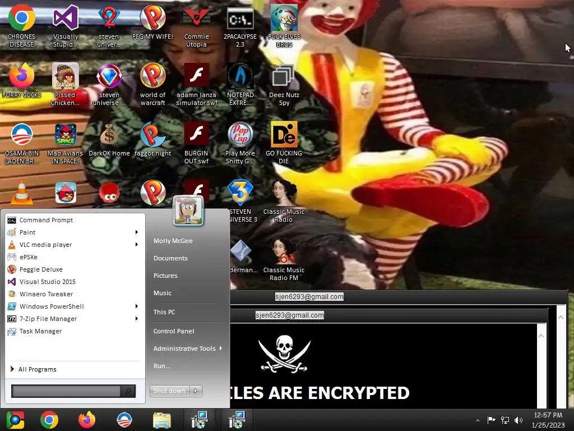Expand the VLC media player submenu arrow
The width and height of the screenshot is (574, 431).
tap(137, 245)
